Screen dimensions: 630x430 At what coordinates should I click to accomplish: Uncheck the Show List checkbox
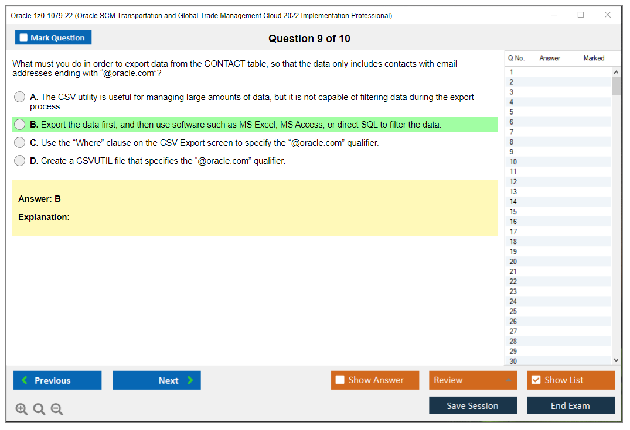(536, 380)
